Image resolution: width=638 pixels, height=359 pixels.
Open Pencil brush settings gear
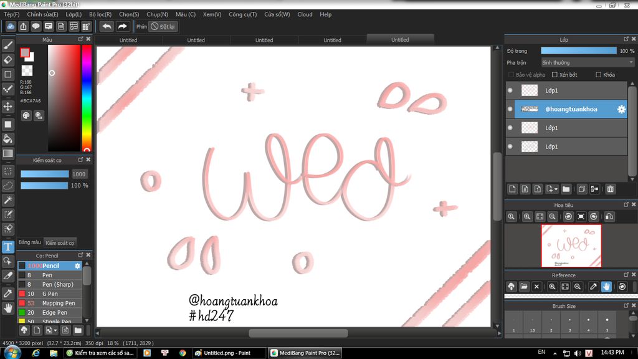click(x=77, y=266)
